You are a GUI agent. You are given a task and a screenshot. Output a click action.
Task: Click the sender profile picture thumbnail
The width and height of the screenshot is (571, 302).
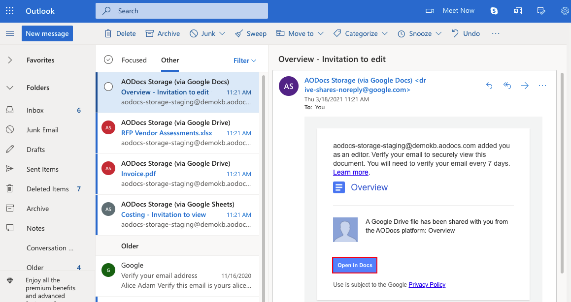point(345,230)
